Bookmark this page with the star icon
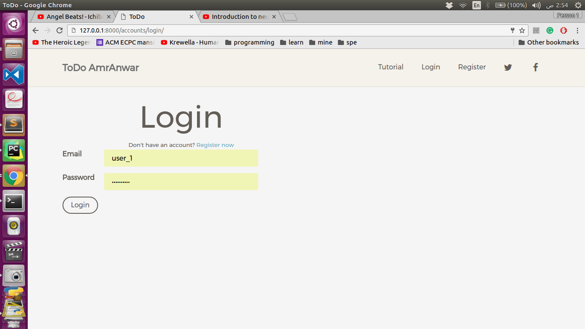Screen dimensions: 585x329 tap(522, 30)
